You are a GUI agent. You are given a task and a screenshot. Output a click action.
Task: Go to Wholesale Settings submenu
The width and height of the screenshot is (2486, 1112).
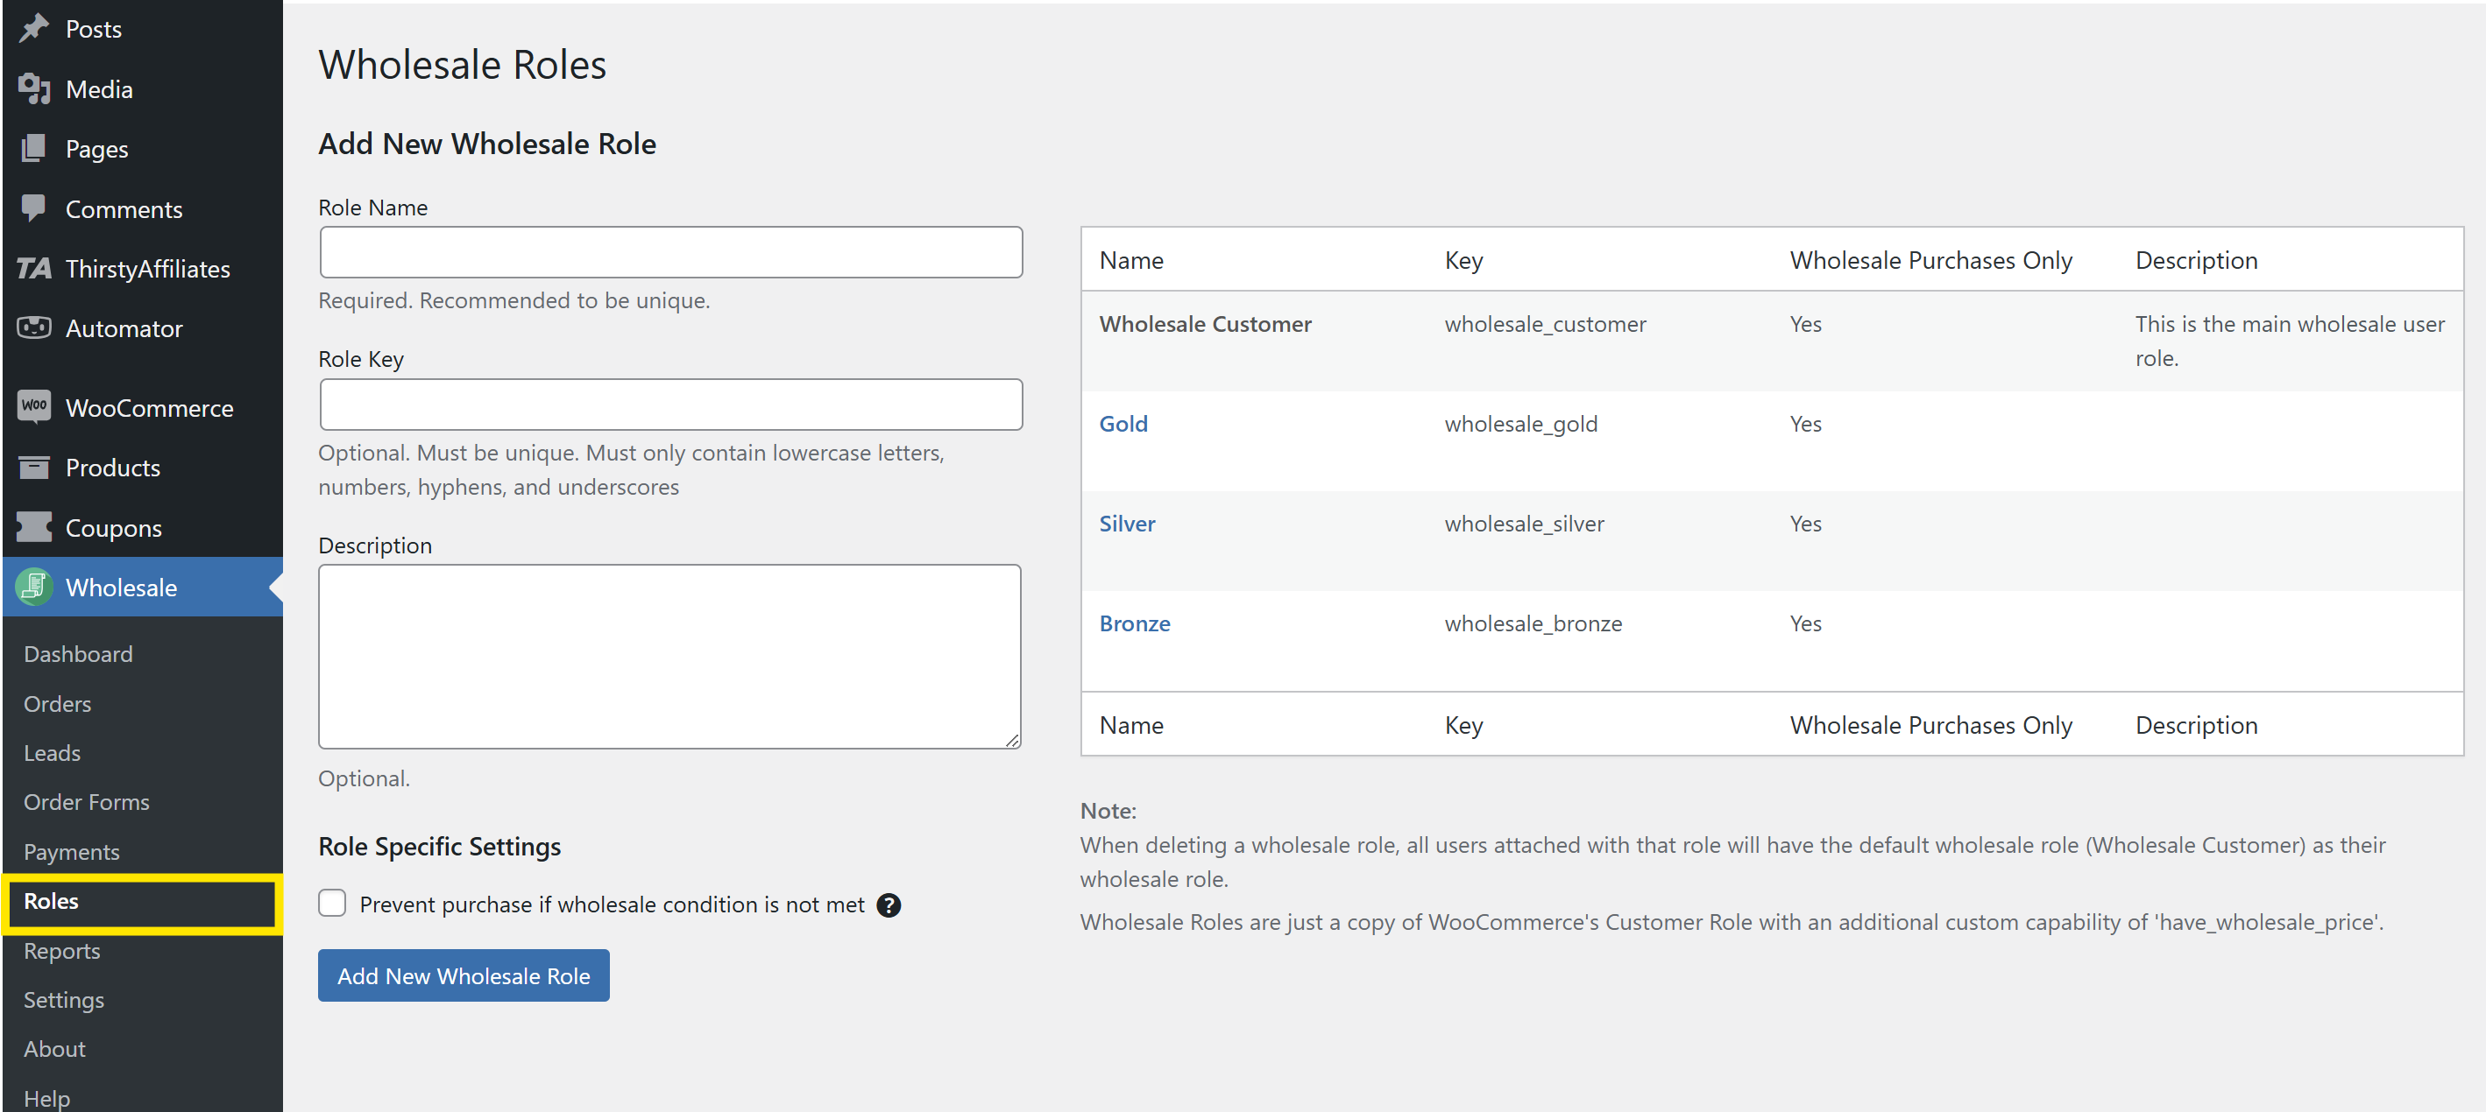click(x=64, y=999)
